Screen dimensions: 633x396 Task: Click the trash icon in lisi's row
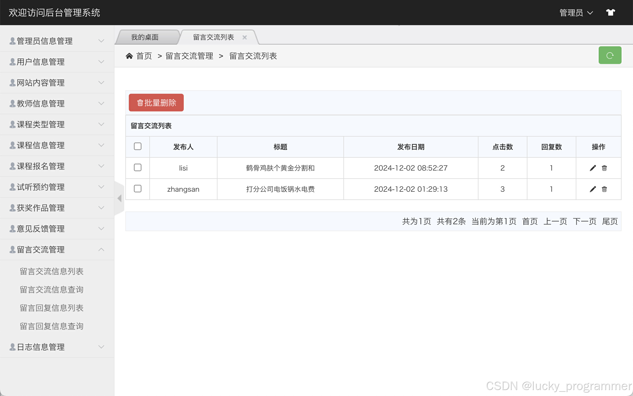point(604,168)
